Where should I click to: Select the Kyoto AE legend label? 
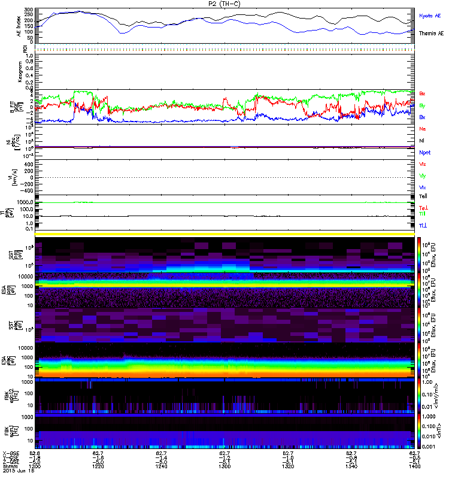click(x=430, y=16)
